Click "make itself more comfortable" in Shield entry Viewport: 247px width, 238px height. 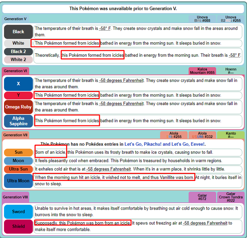(63, 230)
